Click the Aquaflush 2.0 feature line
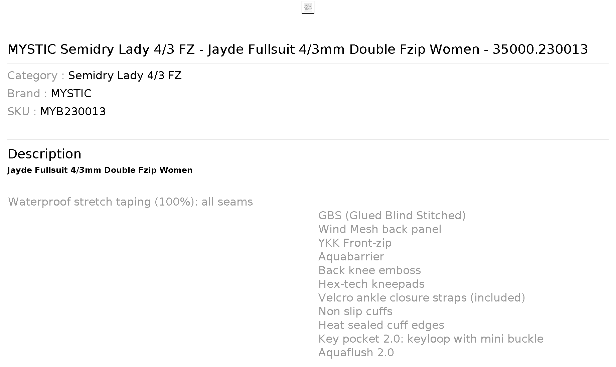This screenshot has height=367, width=616. tap(356, 353)
